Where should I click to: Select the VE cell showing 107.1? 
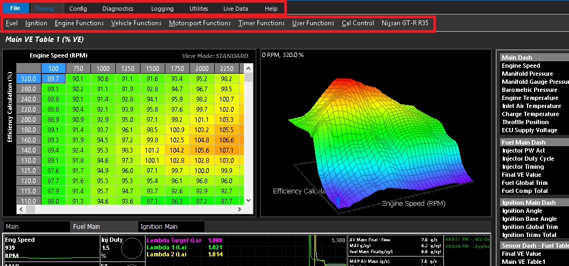pos(227,150)
